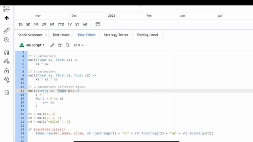
Task: Open the 26.0 version dropdown
Action: [79, 45]
